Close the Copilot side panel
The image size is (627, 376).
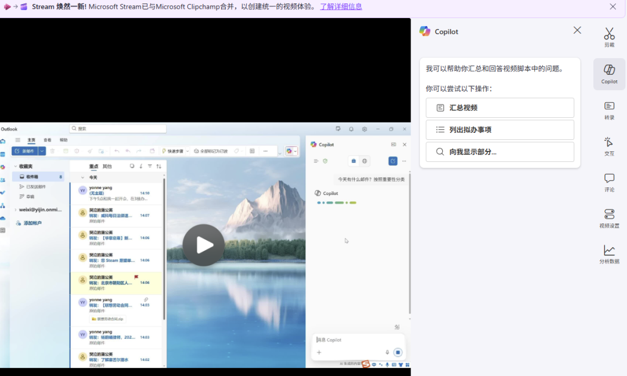click(577, 30)
